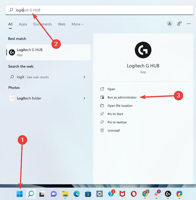Click the large Logitech G HUB logo
This screenshot has width=196, height=200.
pos(143,50)
